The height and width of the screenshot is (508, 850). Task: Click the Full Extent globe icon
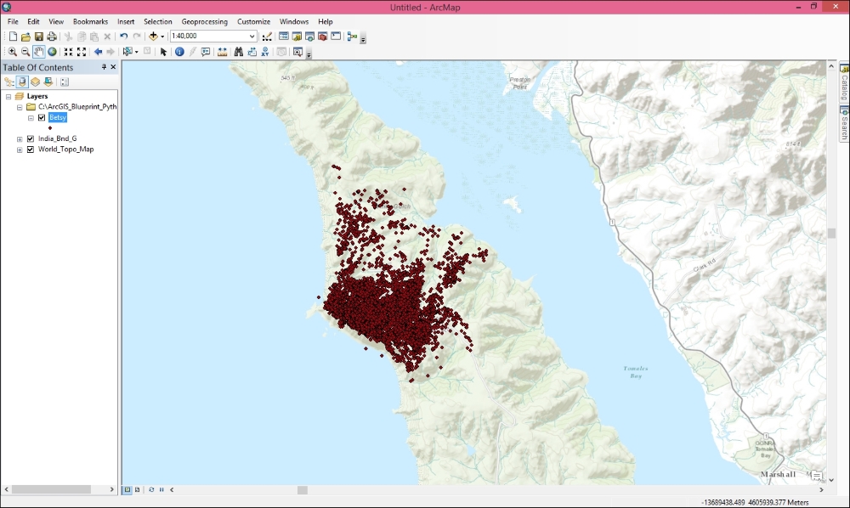[x=52, y=52]
